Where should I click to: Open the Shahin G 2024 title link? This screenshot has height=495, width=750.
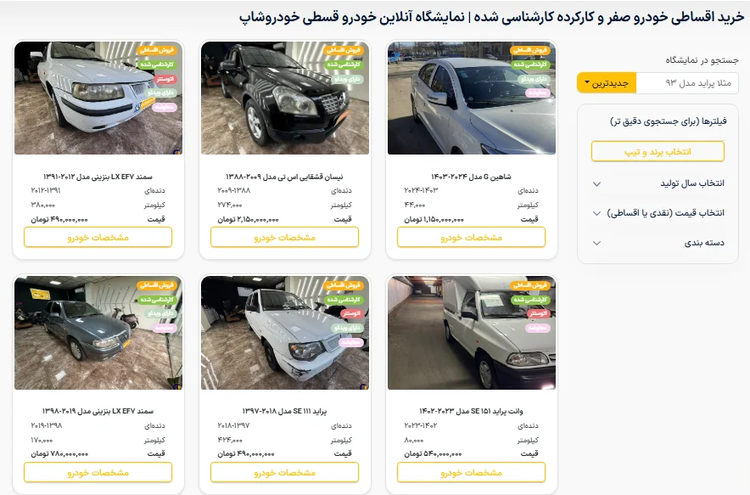(471, 177)
